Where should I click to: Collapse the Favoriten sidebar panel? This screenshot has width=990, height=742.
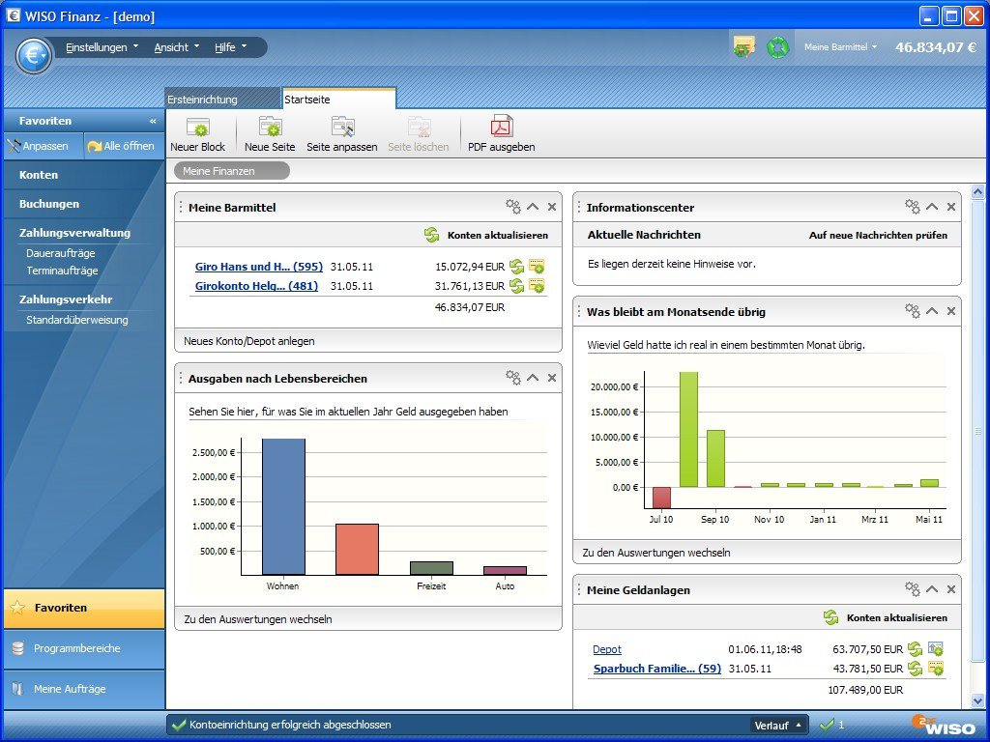coord(153,121)
